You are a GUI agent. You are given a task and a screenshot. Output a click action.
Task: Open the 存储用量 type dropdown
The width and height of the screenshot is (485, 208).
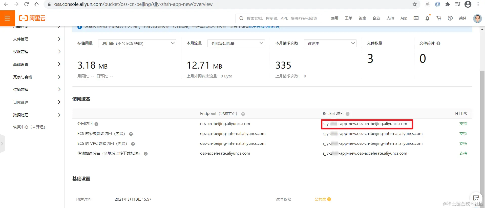(x=137, y=43)
